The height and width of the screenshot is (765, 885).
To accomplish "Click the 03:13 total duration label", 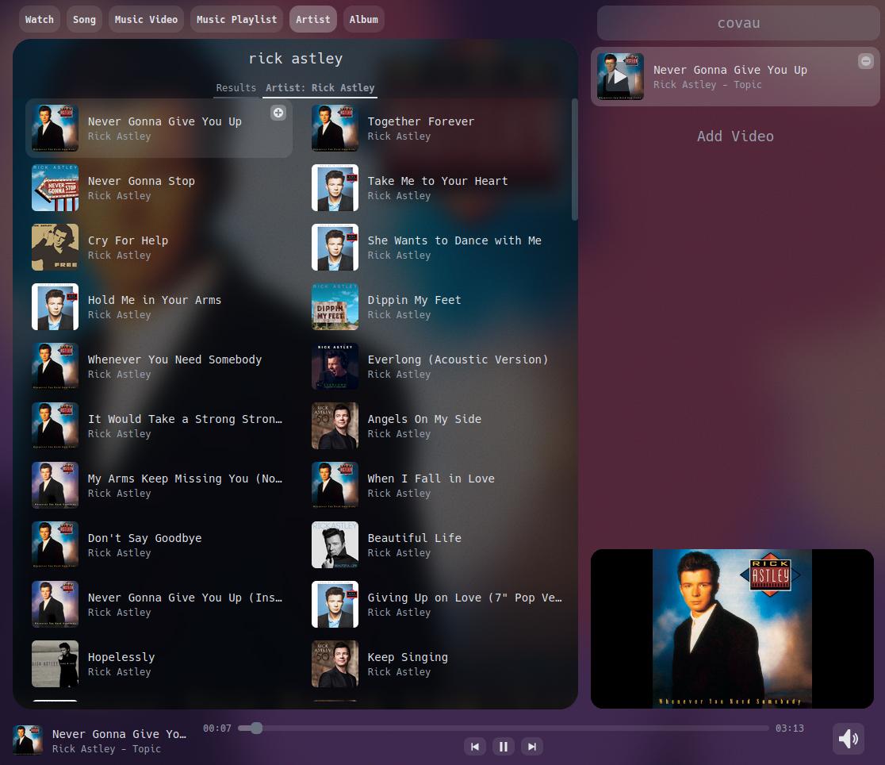I will (x=789, y=728).
